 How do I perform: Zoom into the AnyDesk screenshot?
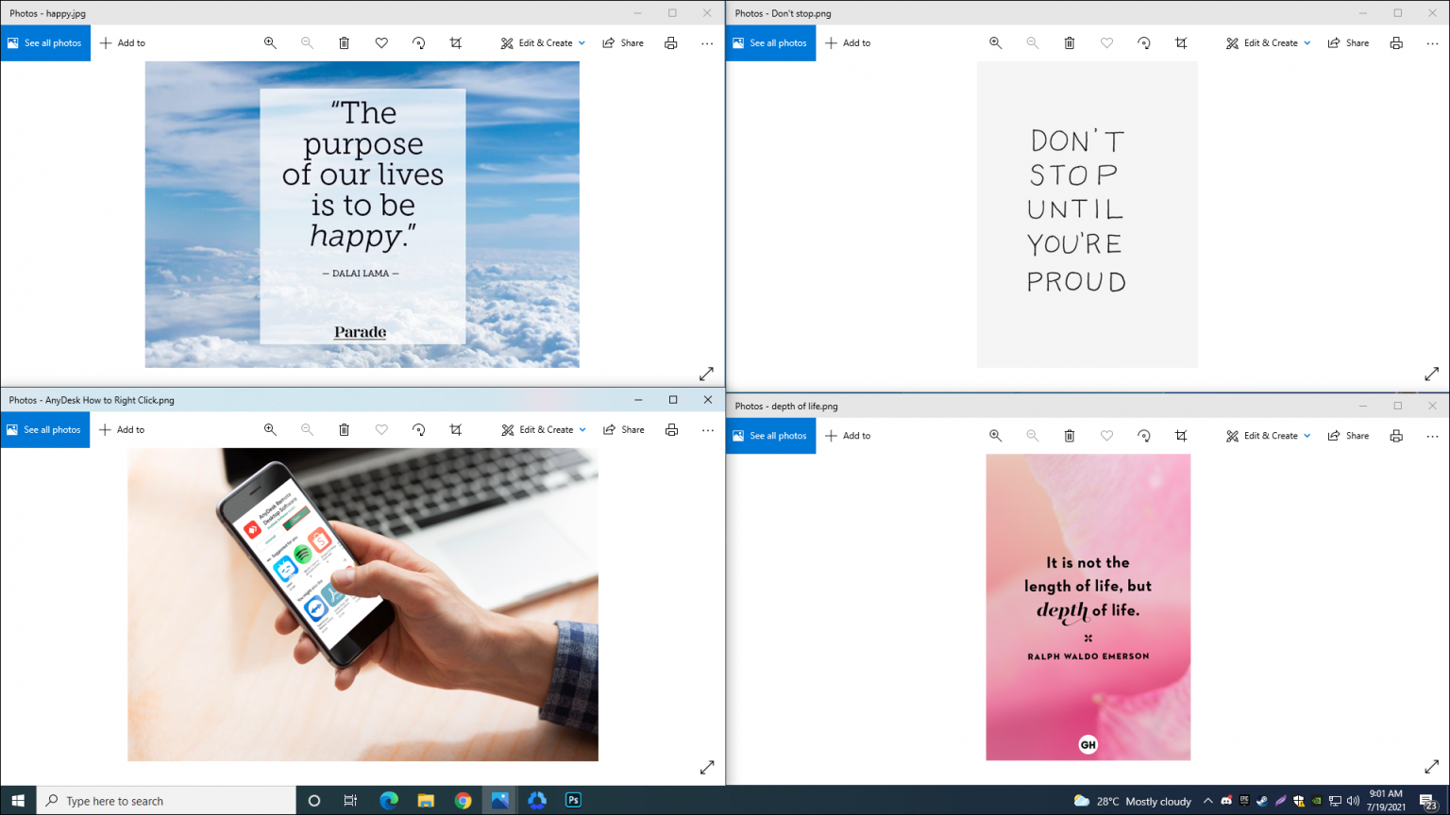point(270,429)
